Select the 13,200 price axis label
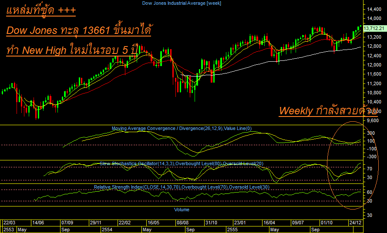387x233 pixels. pos(374,37)
